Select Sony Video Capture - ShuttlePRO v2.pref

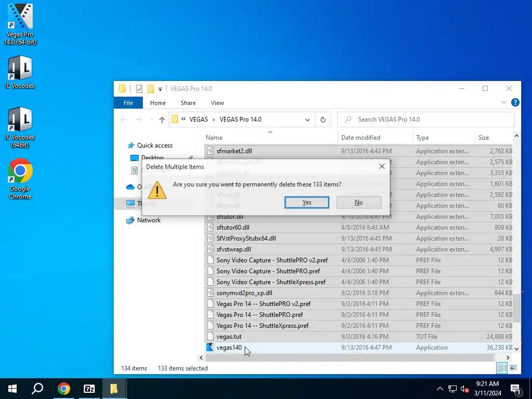point(272,260)
